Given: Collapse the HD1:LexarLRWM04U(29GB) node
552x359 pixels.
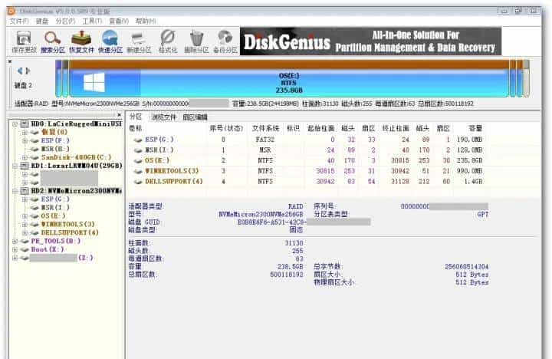Looking at the screenshot, I should 15,166.
